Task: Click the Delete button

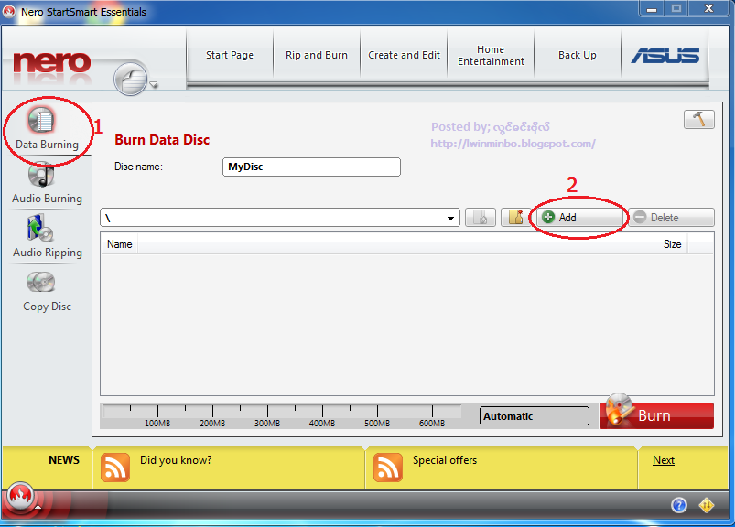Action: 671,218
